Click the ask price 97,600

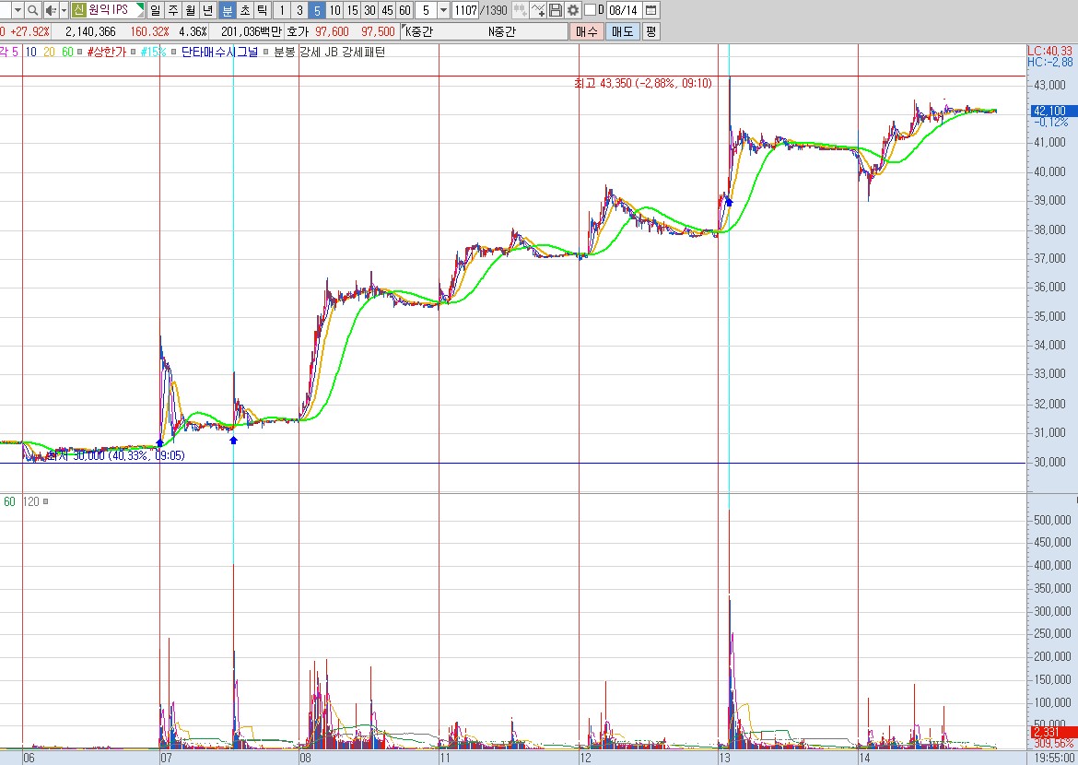pyautogui.click(x=332, y=31)
